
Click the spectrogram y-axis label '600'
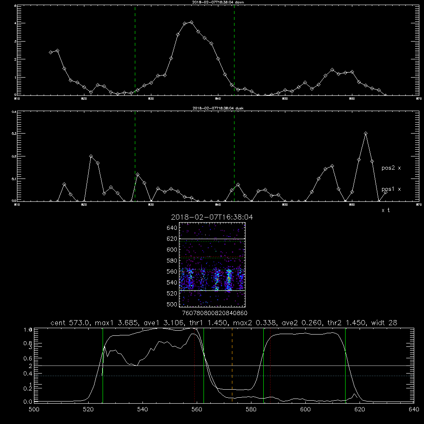coord(172,250)
